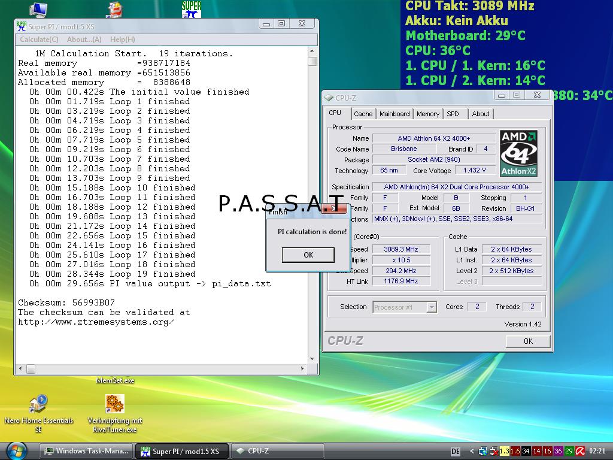Screen dimensions: 613x460
Task: Click the MemSet.exe desktop label
Action: [115, 380]
